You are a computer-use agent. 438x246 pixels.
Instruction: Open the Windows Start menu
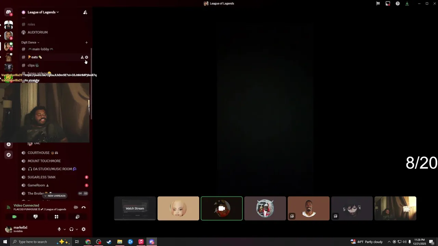pos(5,242)
